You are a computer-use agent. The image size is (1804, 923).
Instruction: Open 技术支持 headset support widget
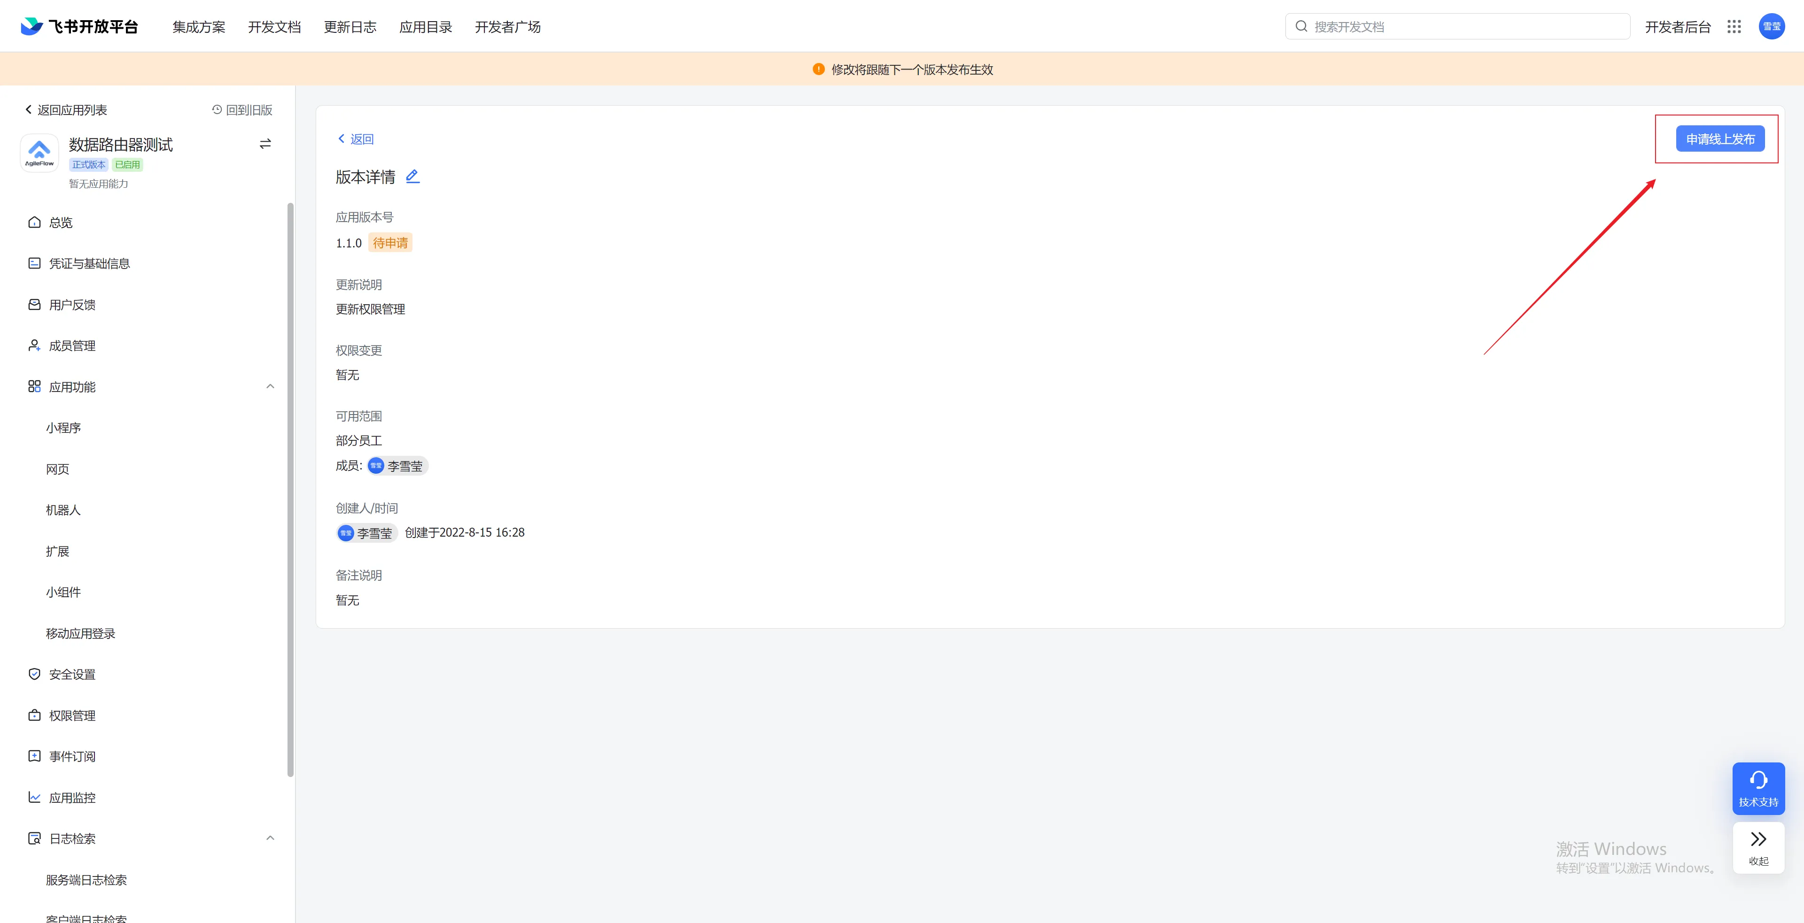[1758, 788]
